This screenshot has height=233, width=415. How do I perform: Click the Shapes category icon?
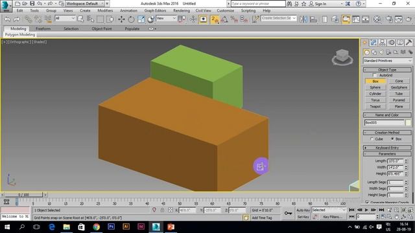(x=374, y=52)
